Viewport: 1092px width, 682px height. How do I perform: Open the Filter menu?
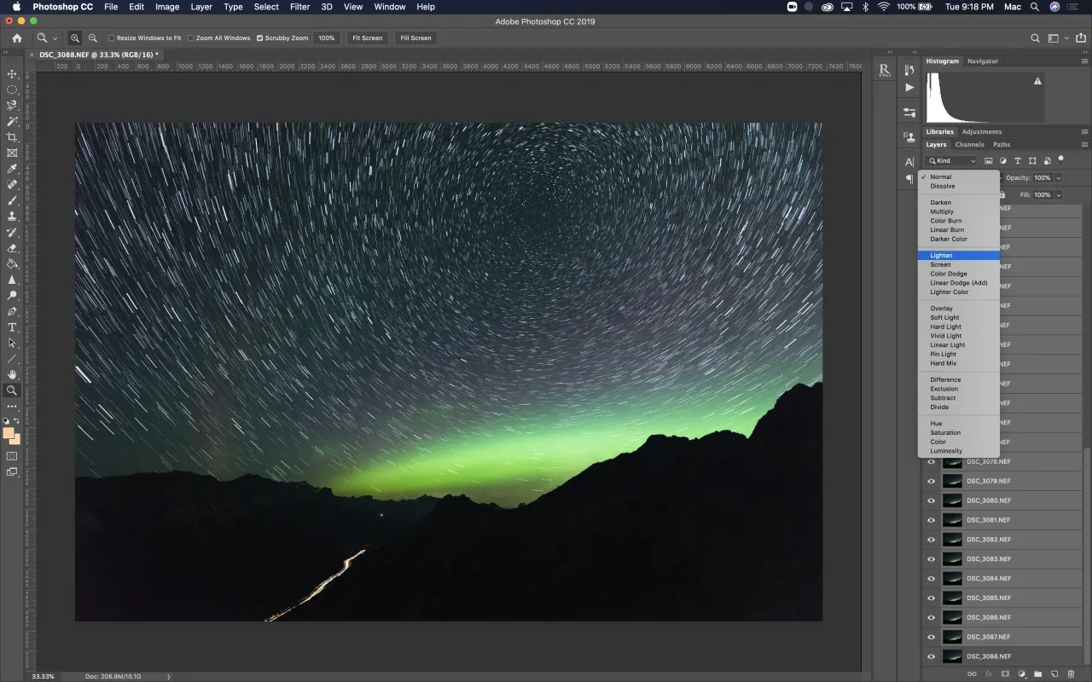pyautogui.click(x=299, y=7)
